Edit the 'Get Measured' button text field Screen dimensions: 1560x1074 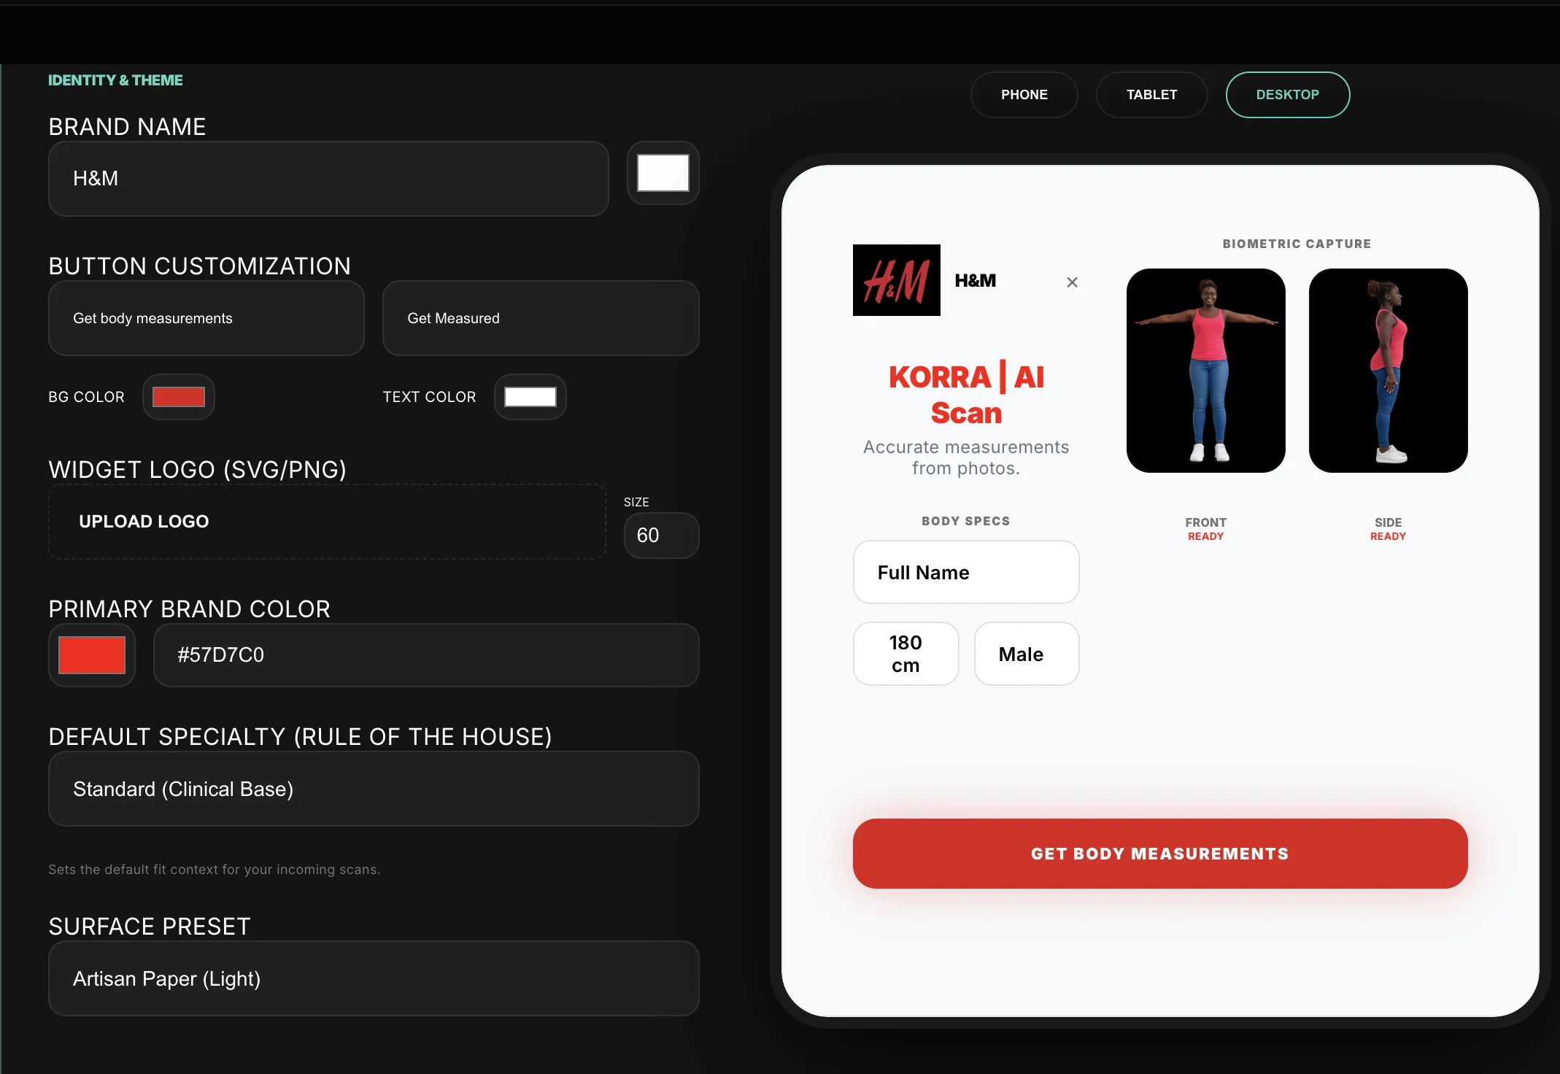click(x=541, y=318)
